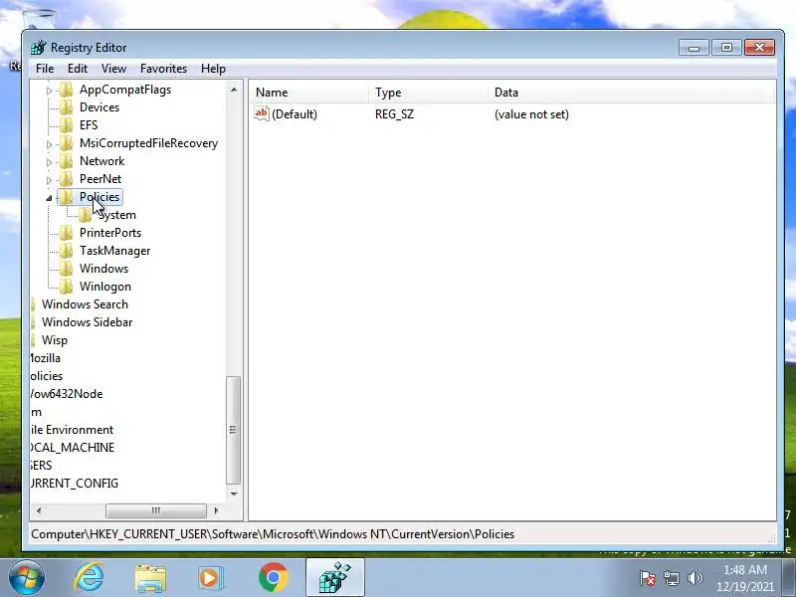The image size is (796, 597).
Task: Click the TaskManager folder icon
Action: (66, 251)
